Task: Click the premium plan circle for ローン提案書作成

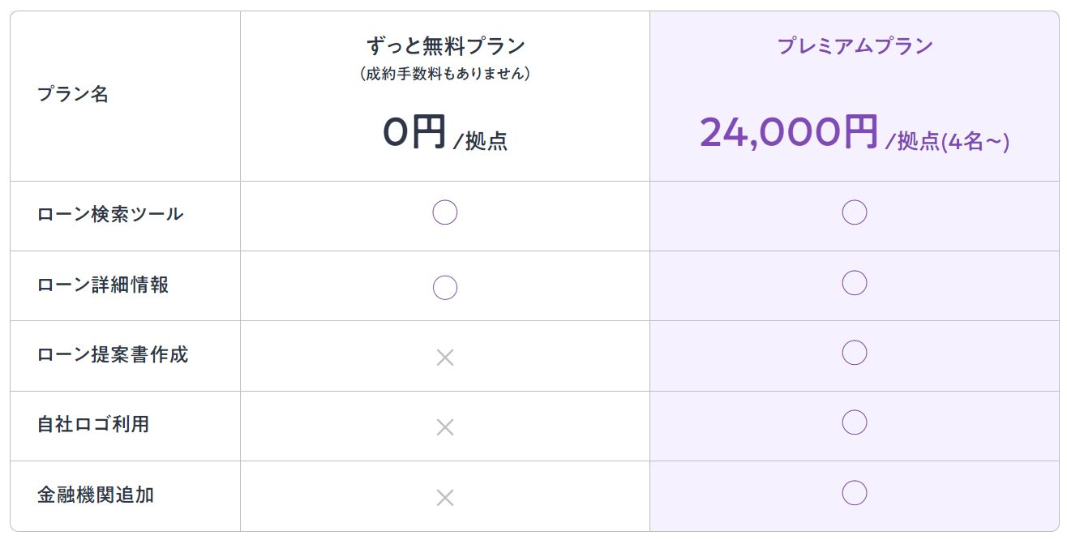Action: (855, 353)
